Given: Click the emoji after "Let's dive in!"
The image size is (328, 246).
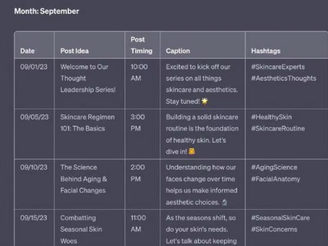Looking at the screenshot, I should point(191,152).
